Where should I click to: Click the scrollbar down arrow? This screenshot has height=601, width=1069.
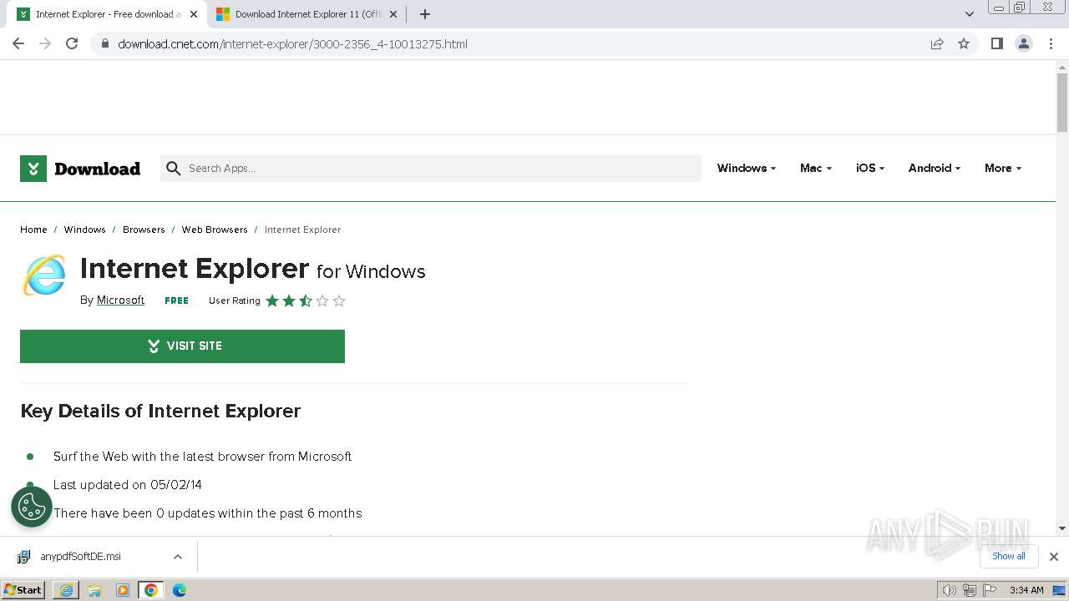[x=1062, y=529]
